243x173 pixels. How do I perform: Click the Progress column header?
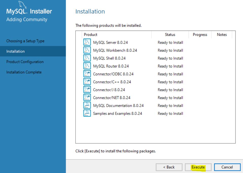tap(200, 35)
